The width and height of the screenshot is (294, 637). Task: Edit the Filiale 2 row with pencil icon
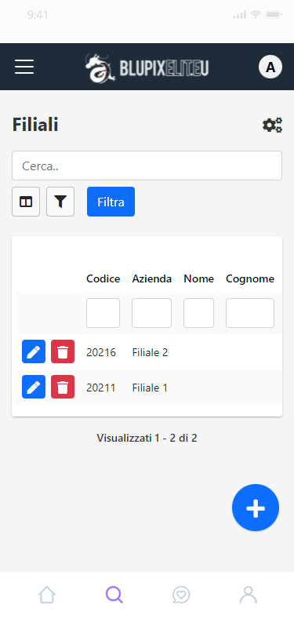click(34, 351)
